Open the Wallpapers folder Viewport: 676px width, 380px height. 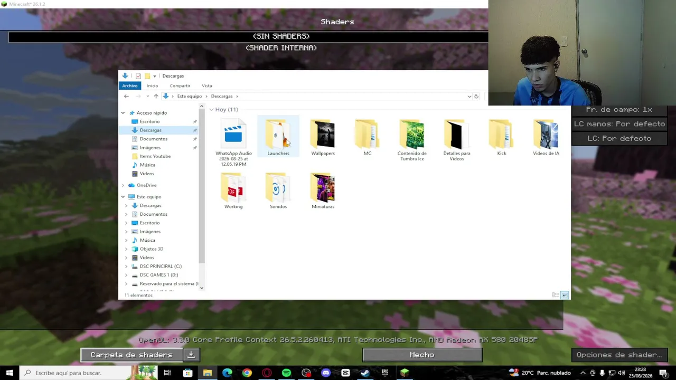pyautogui.click(x=323, y=137)
